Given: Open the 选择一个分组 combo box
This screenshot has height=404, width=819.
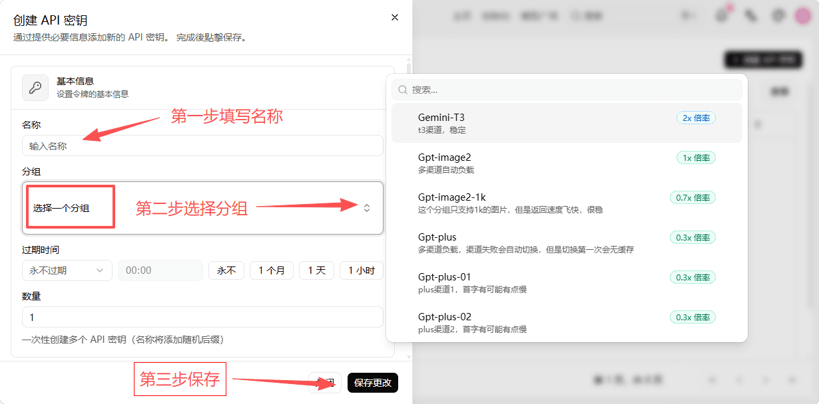Looking at the screenshot, I should 202,208.
